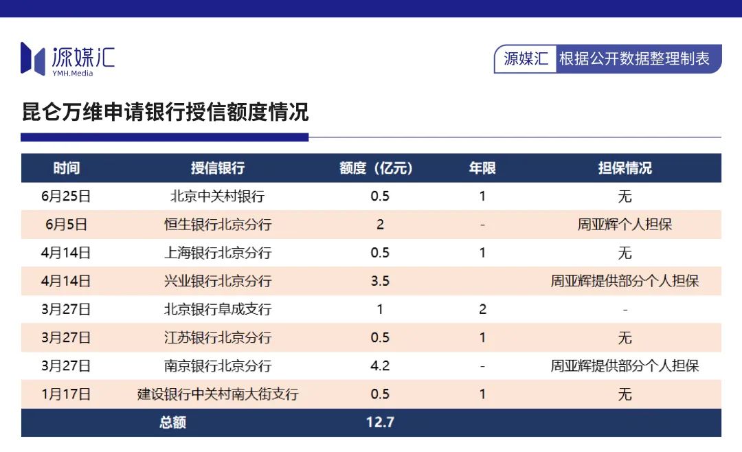The image size is (742, 452).
Task: Click the term value 2 in 北京银行 row
Action: (483, 309)
